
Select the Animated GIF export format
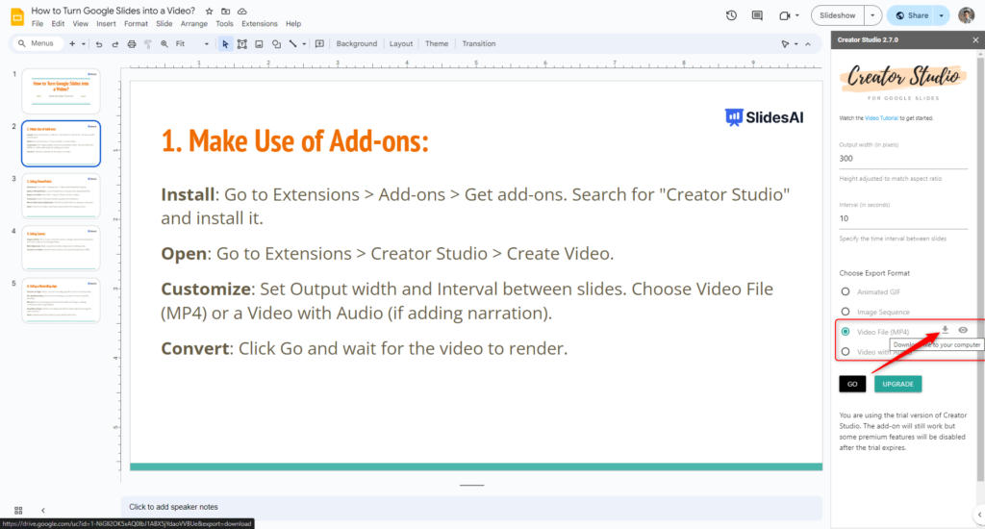846,291
